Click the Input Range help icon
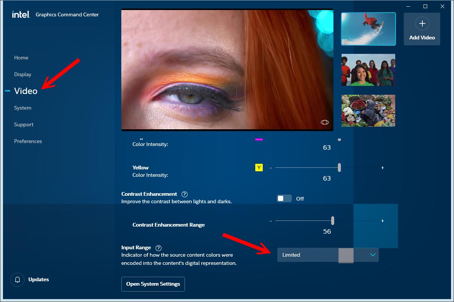The image size is (454, 302). (159, 248)
